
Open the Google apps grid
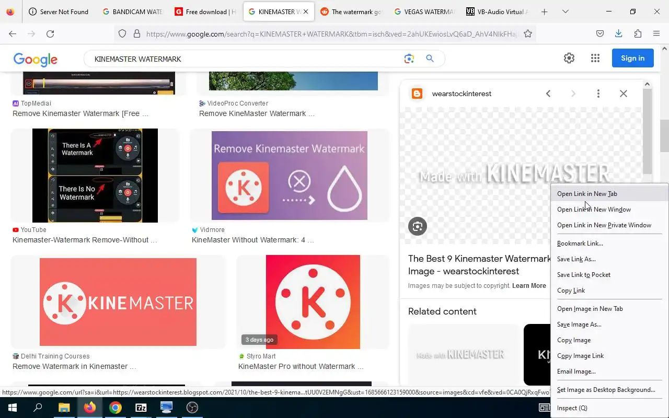[x=595, y=58]
